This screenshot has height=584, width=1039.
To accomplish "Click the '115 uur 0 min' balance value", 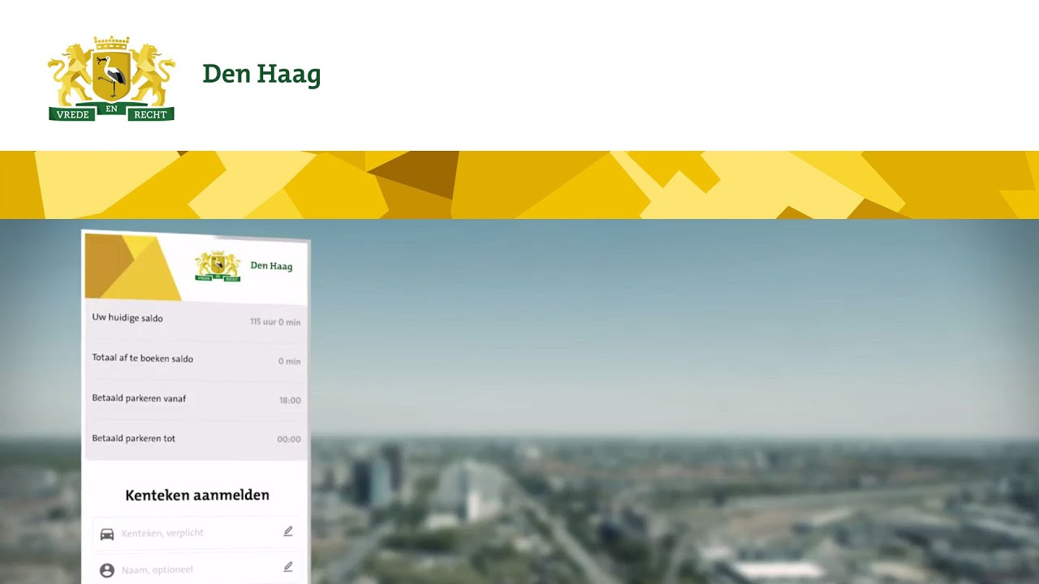I will (x=275, y=322).
